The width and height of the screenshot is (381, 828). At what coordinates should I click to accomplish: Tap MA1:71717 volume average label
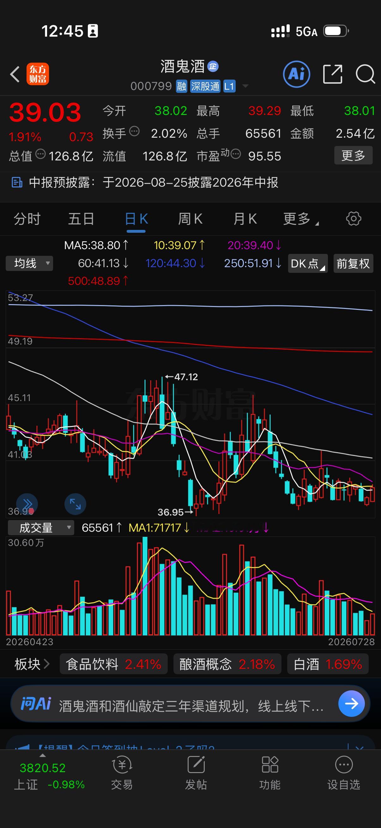tap(159, 528)
